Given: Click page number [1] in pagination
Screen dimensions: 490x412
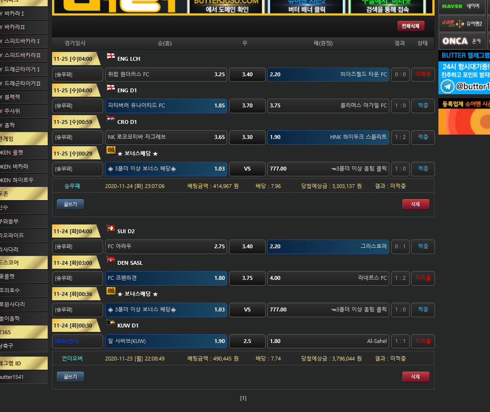Looking at the screenshot, I should coord(243,398).
